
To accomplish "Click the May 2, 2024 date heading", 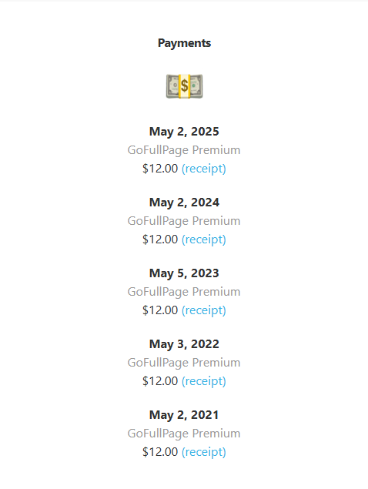I will pos(184,203).
